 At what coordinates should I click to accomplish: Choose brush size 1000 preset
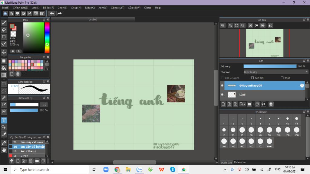pyautogui.click(x=269, y=143)
